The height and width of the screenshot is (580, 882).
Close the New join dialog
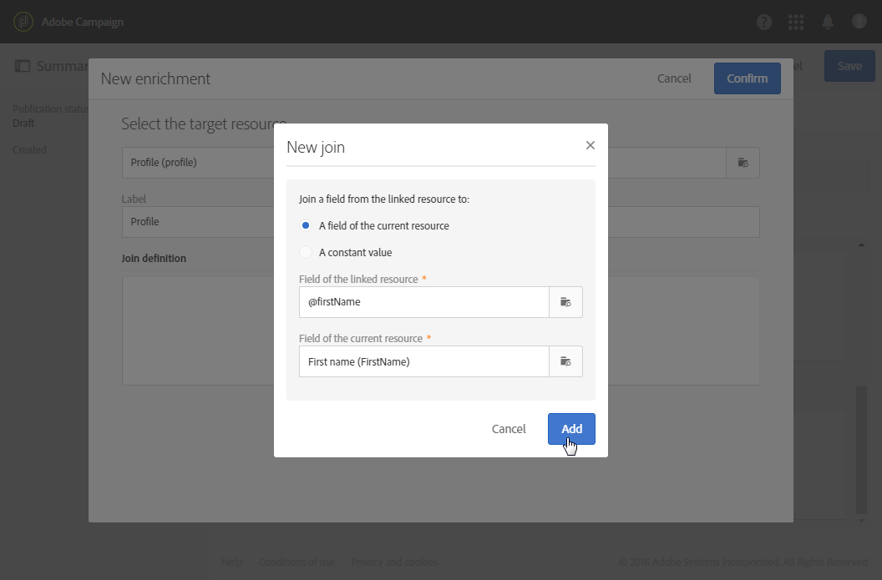(x=591, y=145)
